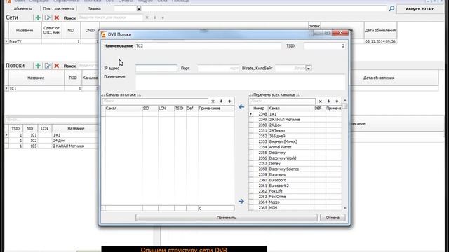449x252 pixels.
Task: Click the magnifier search icon at top right
Action: pos(391,8)
